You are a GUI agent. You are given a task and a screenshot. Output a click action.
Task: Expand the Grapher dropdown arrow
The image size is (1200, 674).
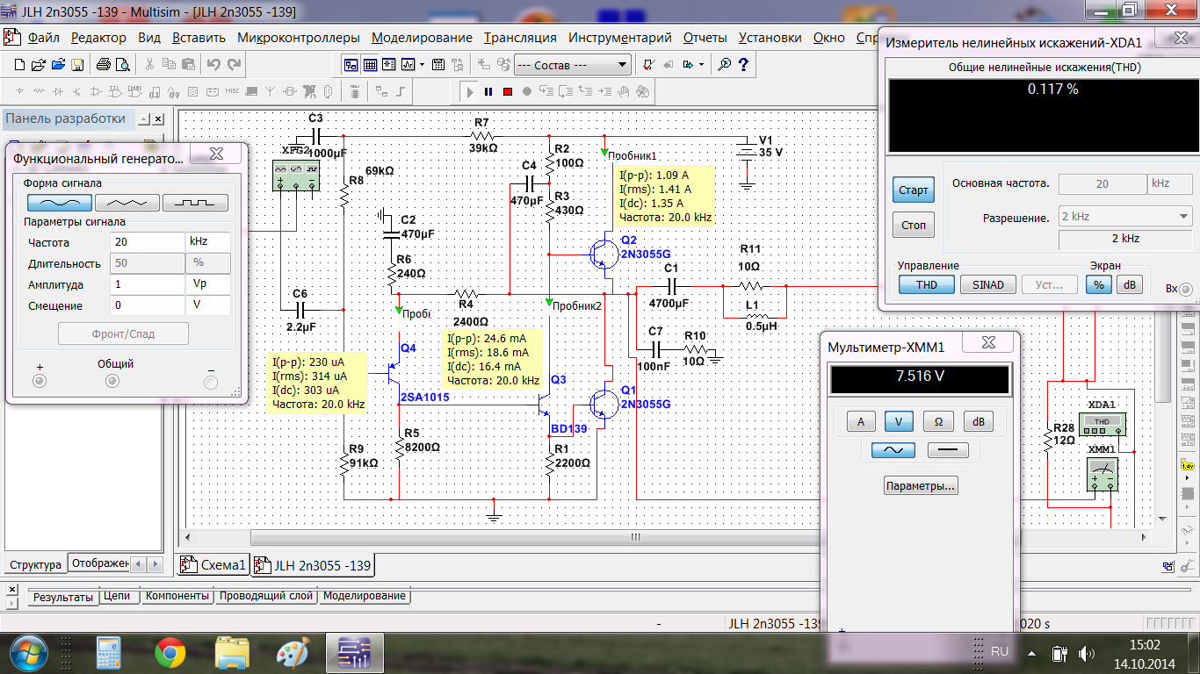point(422,65)
